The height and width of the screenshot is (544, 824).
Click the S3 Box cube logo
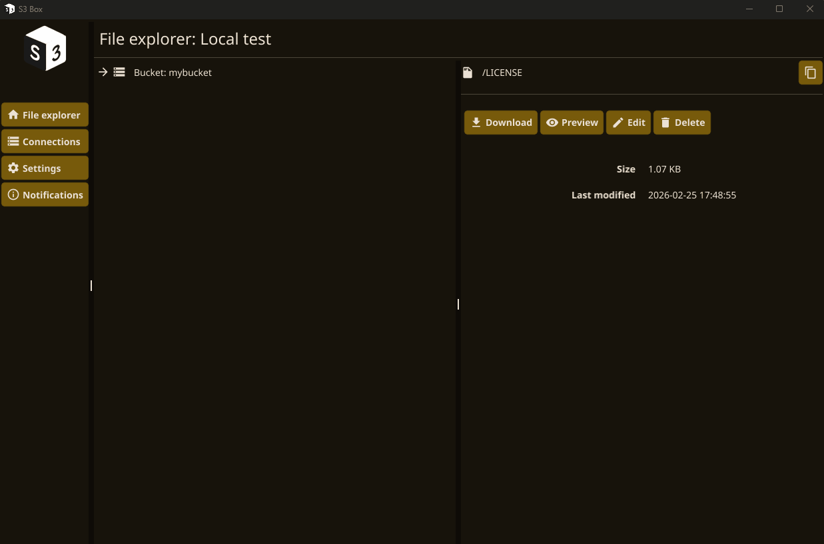[45, 48]
